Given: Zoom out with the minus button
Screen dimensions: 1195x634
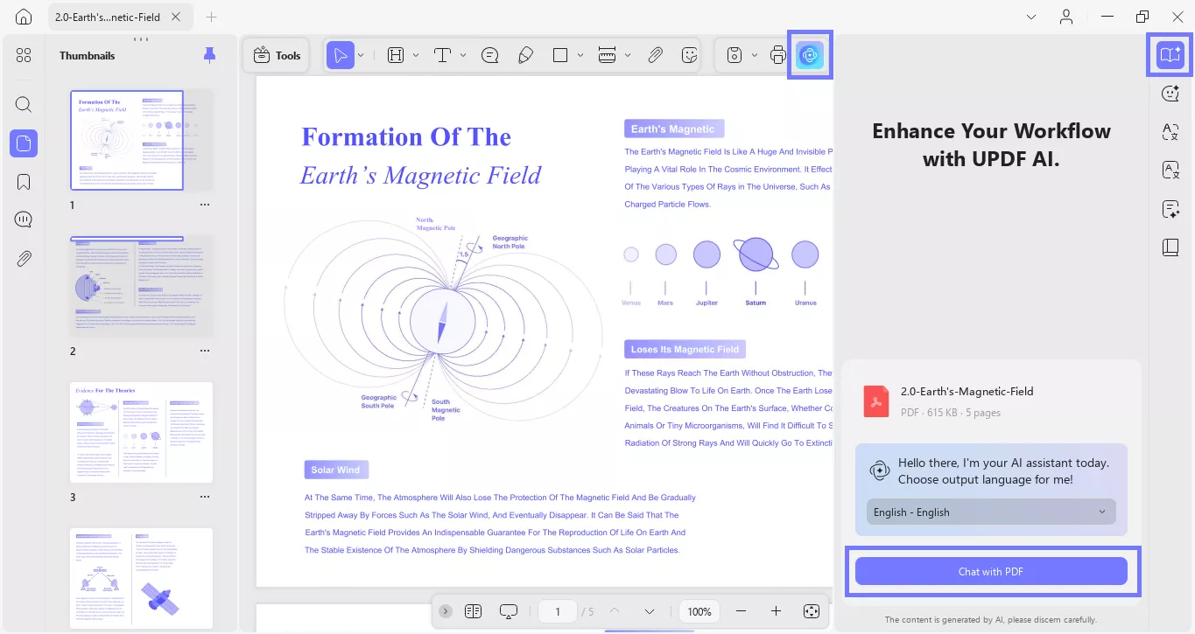Looking at the screenshot, I should tap(742, 611).
